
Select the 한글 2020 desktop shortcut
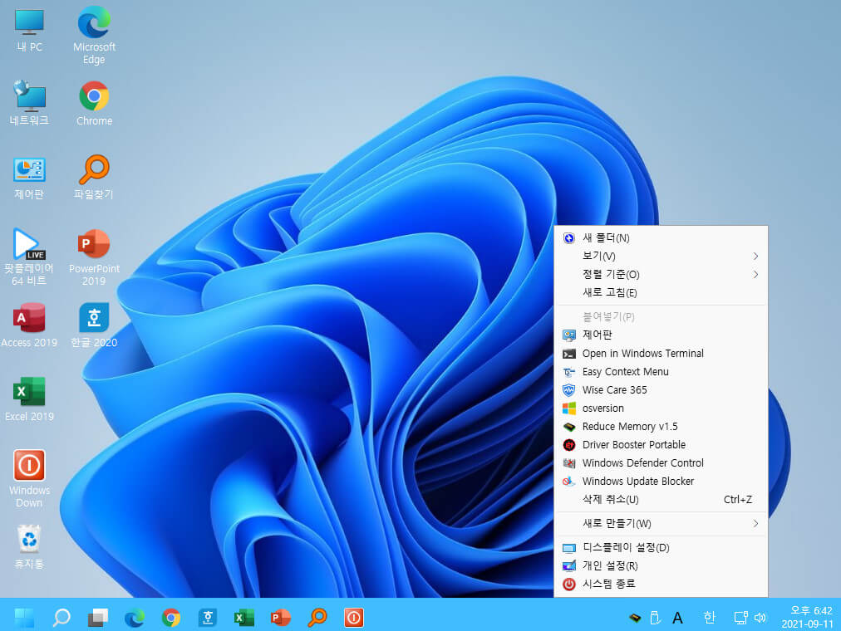coord(94,325)
